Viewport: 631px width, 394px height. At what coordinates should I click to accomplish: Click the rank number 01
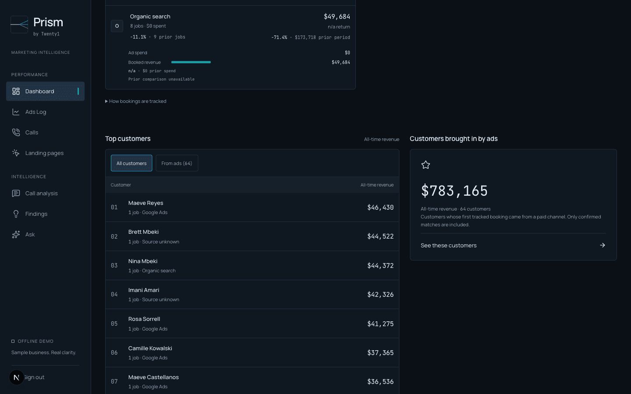pyautogui.click(x=114, y=208)
